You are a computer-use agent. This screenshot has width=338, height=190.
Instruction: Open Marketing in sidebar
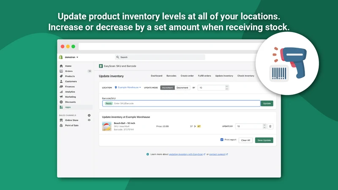pos(70,97)
